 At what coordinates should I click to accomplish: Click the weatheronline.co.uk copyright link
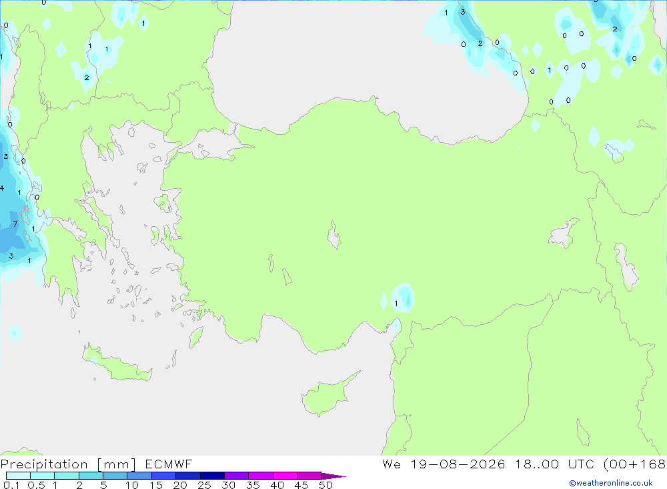click(611, 483)
